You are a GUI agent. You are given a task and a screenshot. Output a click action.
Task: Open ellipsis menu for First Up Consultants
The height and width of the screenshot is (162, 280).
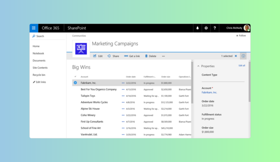[x=123, y=122]
